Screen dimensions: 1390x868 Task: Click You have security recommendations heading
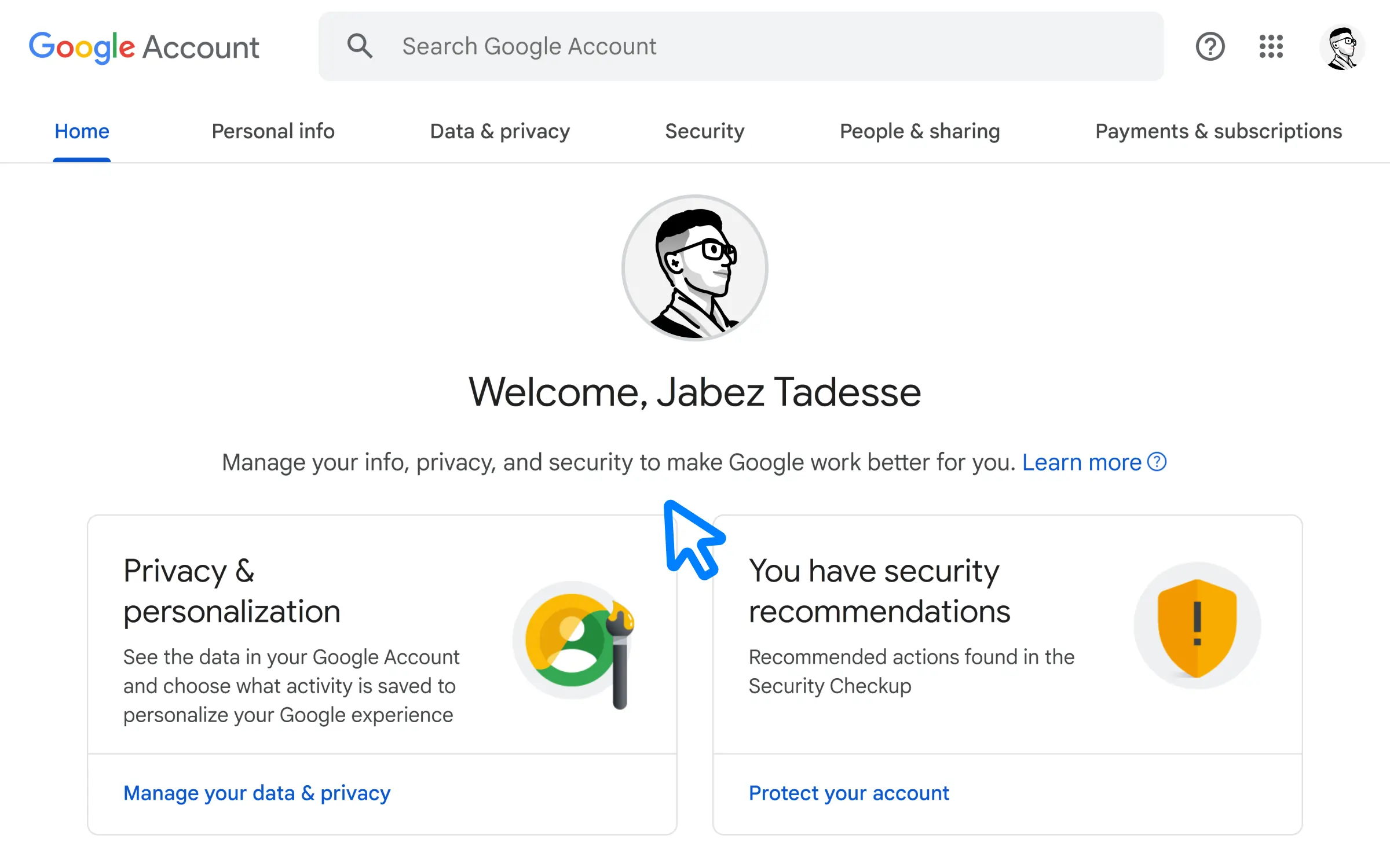(879, 591)
